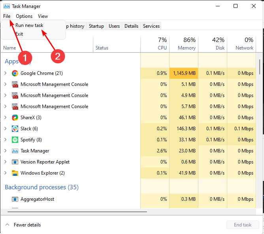Image resolution: width=264 pixels, height=234 pixels.
Task: Click icon of Microsoft Management Console using 4.9 MB
Action: (x=15, y=95)
